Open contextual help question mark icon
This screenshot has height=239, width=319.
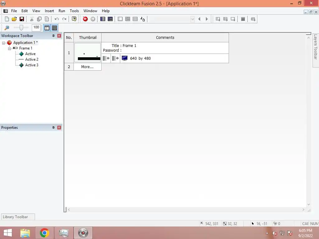(74, 19)
